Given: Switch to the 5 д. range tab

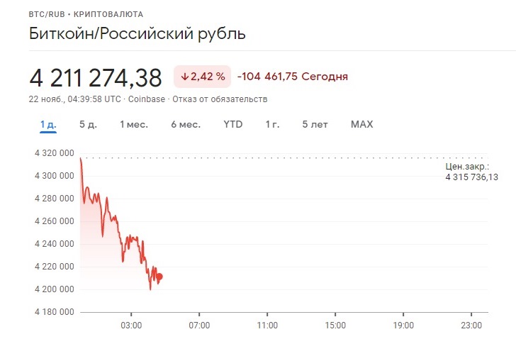Looking at the screenshot, I should pyautogui.click(x=88, y=124).
